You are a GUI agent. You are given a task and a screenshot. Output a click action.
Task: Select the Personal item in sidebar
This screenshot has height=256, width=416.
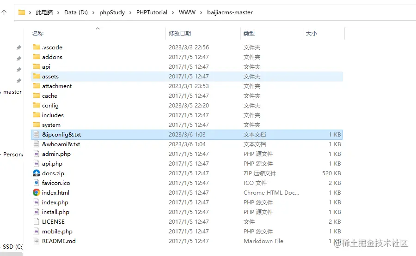click(x=12, y=155)
